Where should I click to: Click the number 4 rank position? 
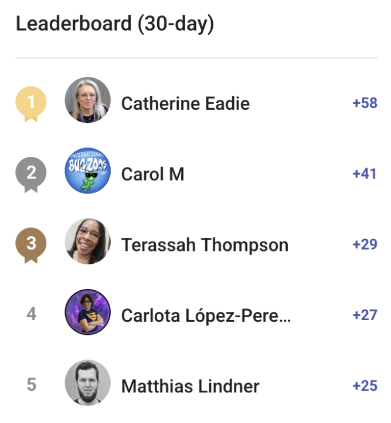pyautogui.click(x=32, y=314)
